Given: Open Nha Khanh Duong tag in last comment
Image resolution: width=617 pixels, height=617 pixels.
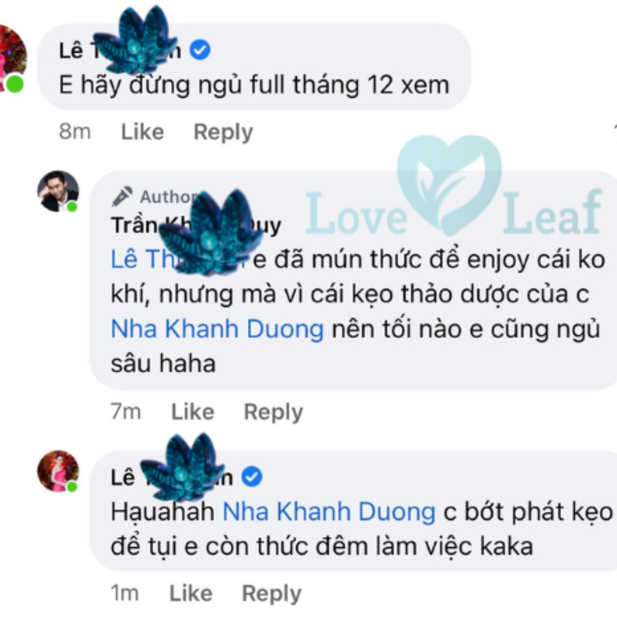Looking at the screenshot, I should pyautogui.click(x=329, y=512).
